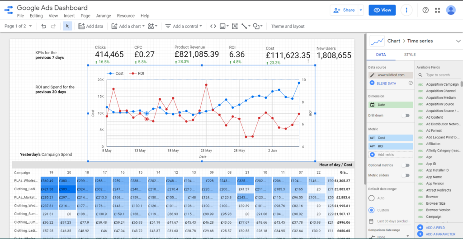
Task: Select the Custom date range radio
Action: [372, 210]
